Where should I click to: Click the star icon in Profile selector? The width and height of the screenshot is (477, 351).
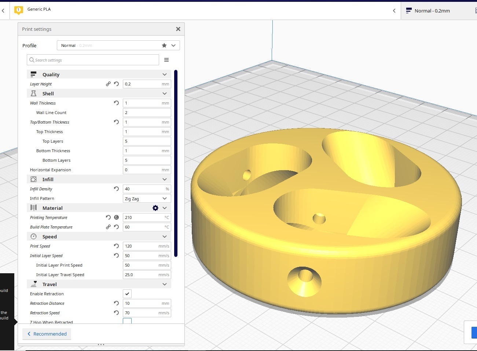tap(164, 45)
